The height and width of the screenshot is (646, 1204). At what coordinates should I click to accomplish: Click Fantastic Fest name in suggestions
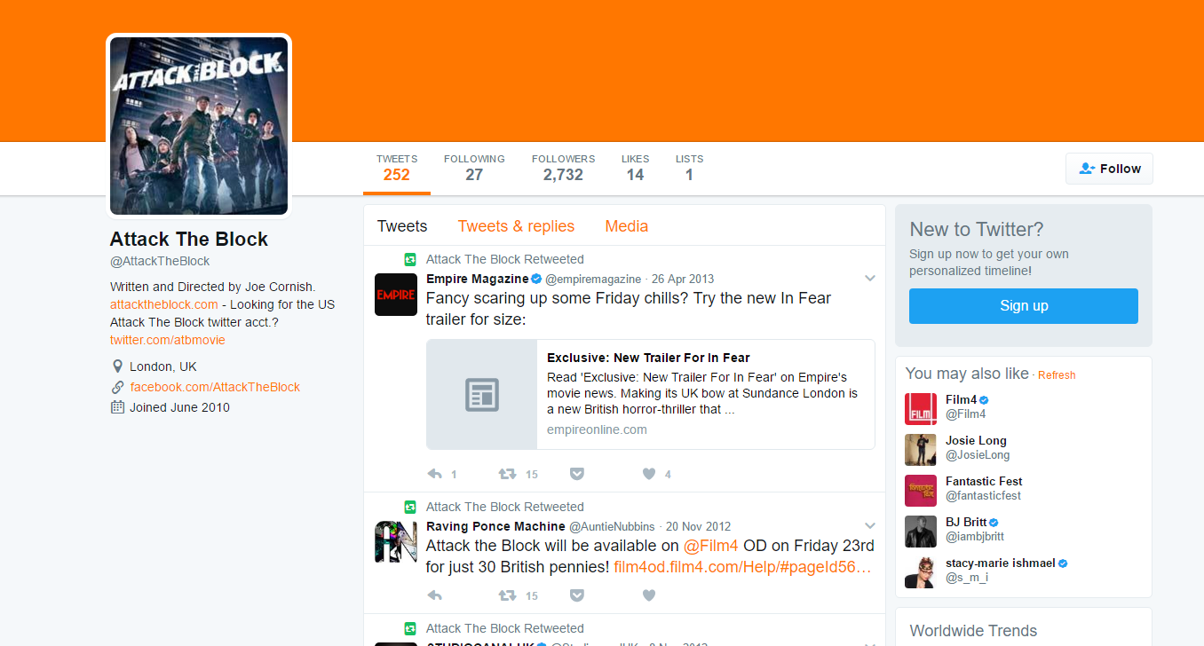(984, 481)
